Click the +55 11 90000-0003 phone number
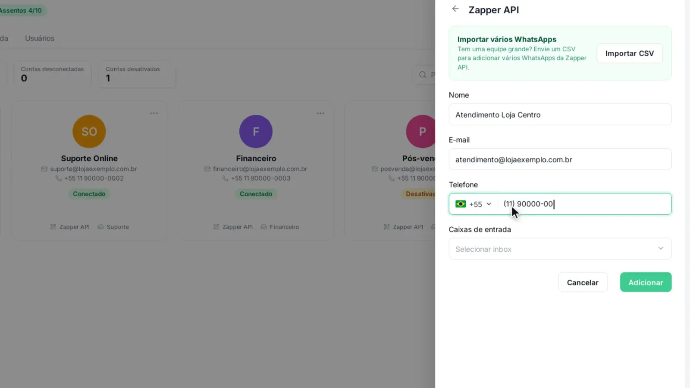 (260, 178)
